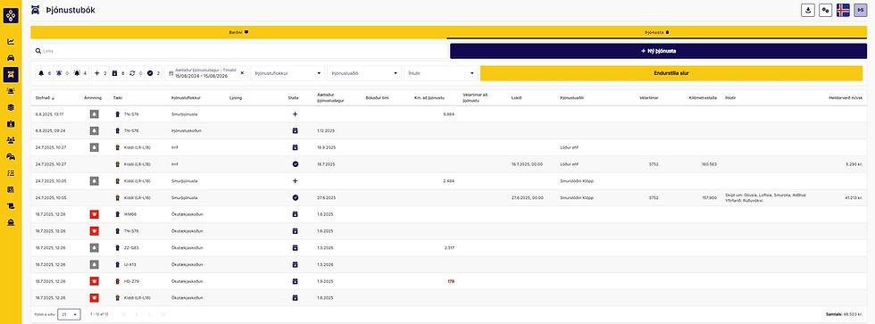
Task: Filter by ringing bell count 4
Action: tap(79, 73)
